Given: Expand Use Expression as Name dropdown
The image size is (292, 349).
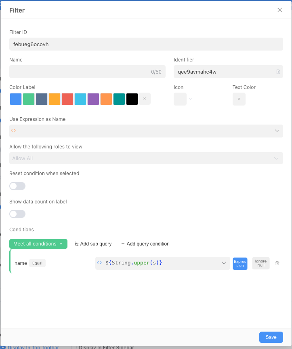Looking at the screenshot, I should coord(277,131).
